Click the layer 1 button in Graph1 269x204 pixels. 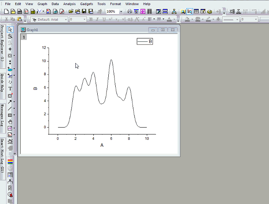point(24,37)
